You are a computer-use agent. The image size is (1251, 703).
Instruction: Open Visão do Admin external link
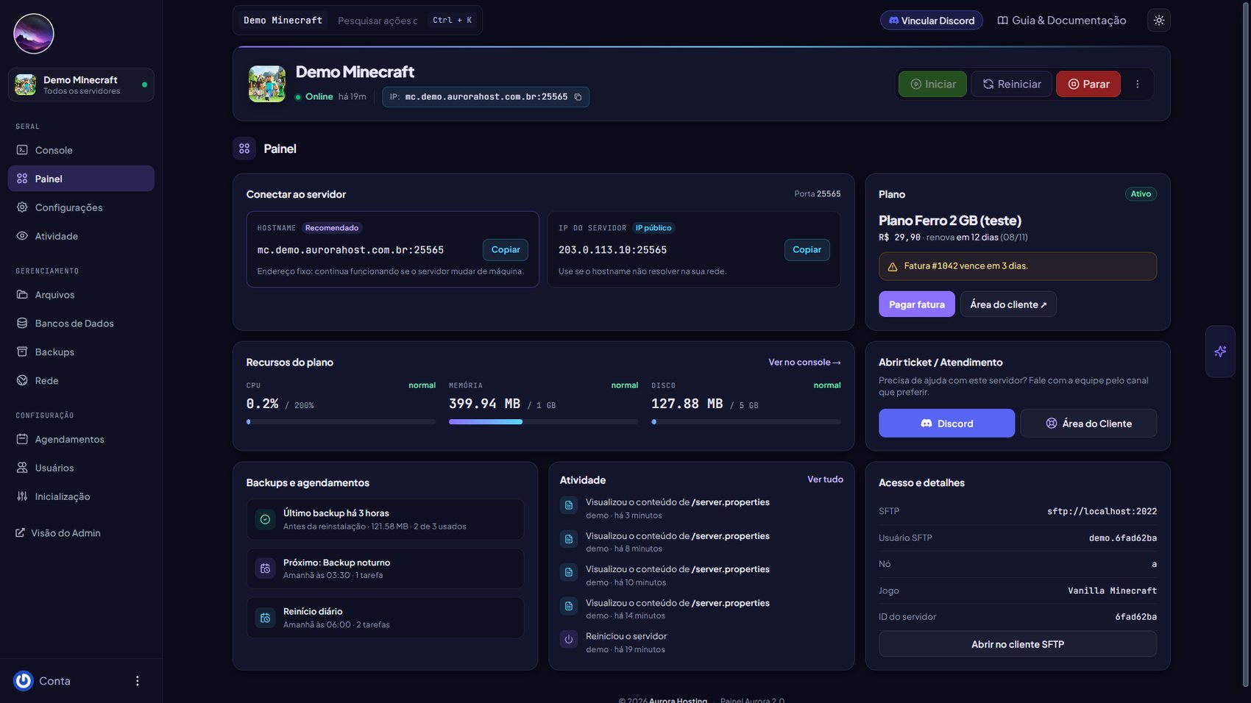pos(58,533)
